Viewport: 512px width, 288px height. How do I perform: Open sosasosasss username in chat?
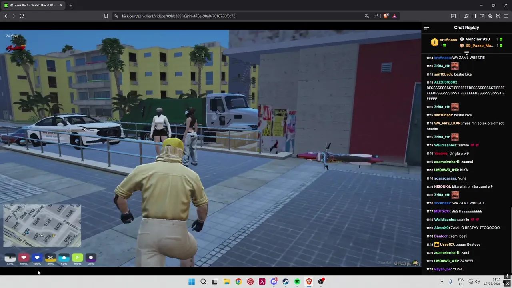pyautogui.click(x=444, y=178)
